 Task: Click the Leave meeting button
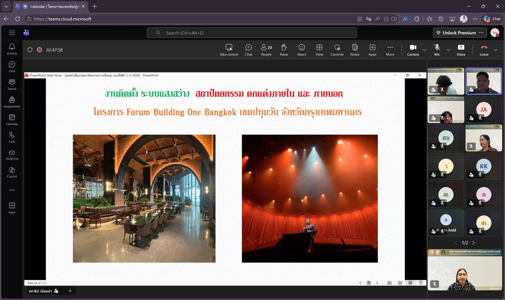point(484,50)
